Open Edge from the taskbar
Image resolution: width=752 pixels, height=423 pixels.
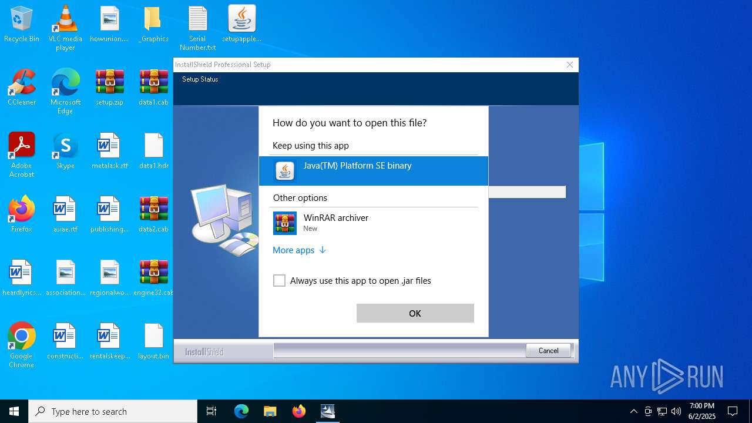tap(241, 411)
